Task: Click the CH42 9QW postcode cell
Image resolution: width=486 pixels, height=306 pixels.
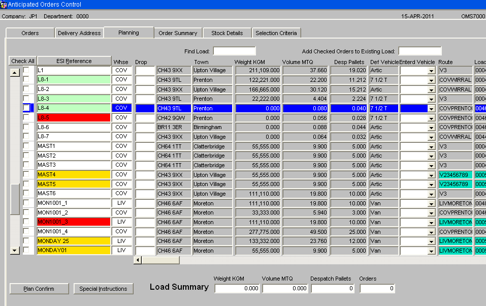Action: click(174, 118)
